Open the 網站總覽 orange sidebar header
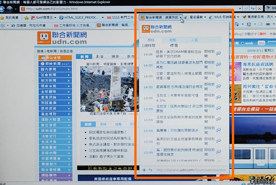 (55, 58)
